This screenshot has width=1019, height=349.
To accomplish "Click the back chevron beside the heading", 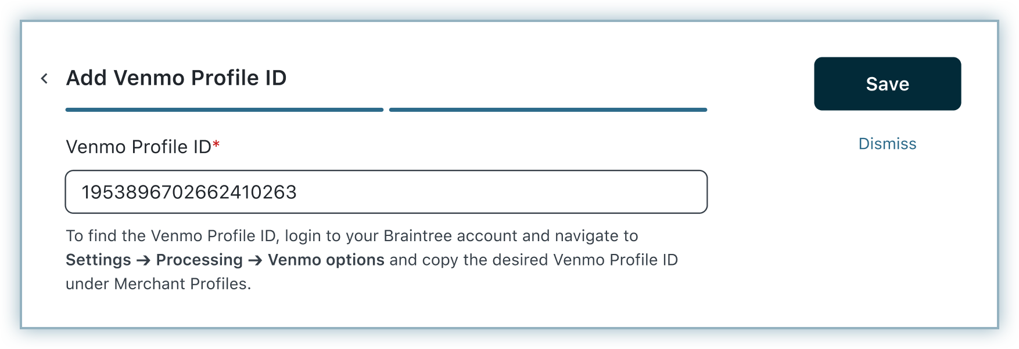I will pyautogui.click(x=44, y=79).
